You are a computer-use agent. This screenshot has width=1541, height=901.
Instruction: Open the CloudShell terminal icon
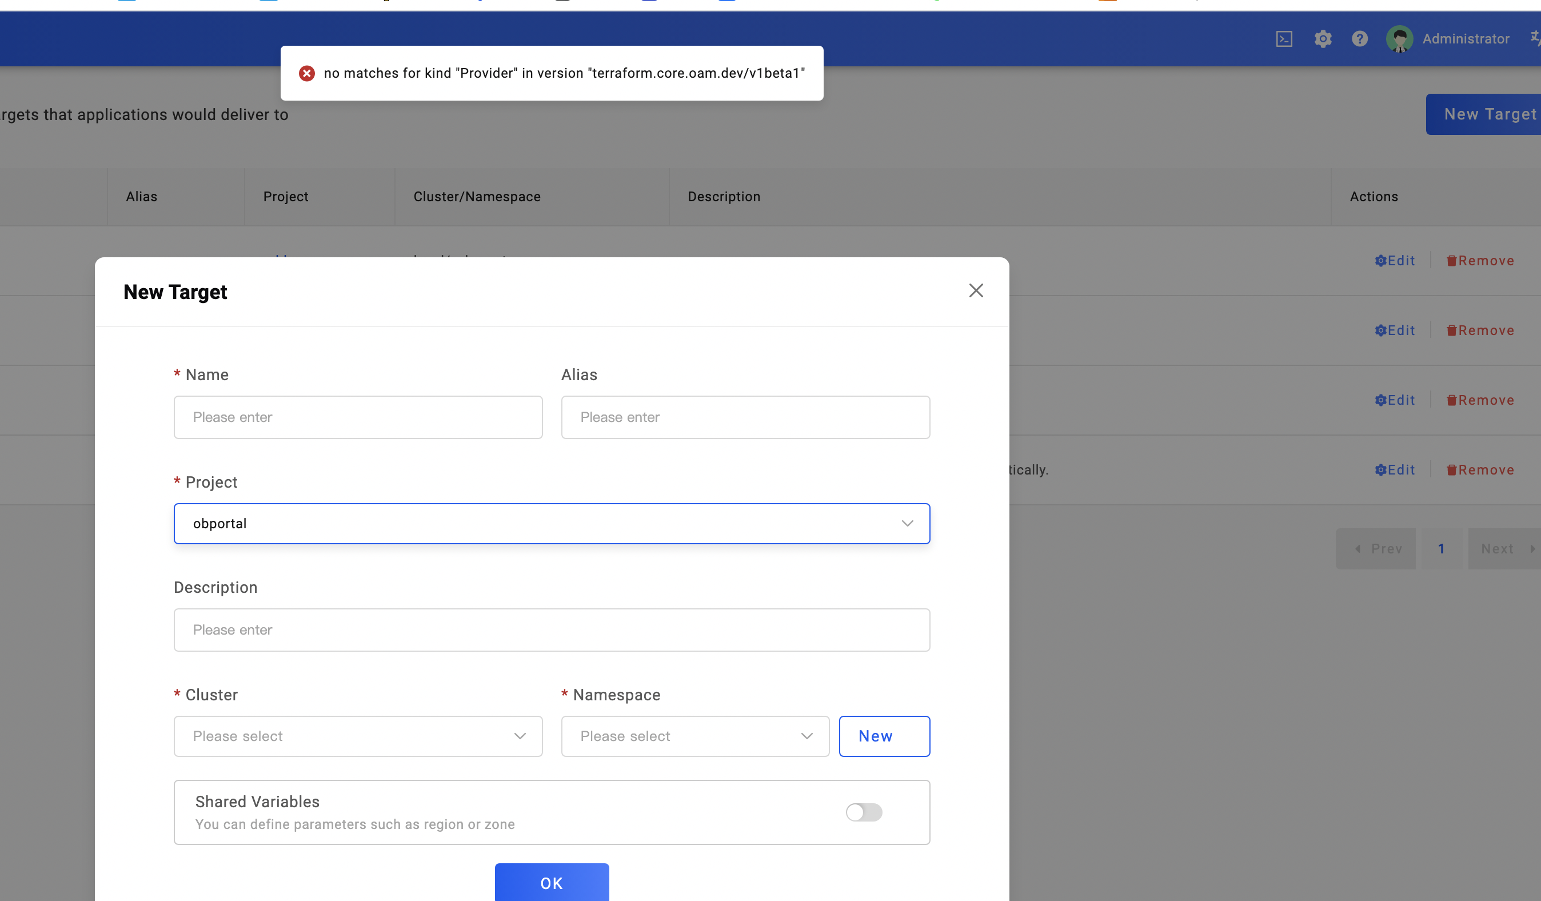point(1284,38)
